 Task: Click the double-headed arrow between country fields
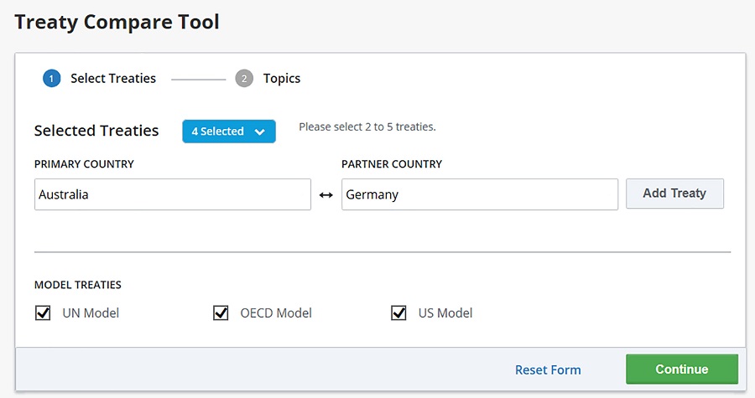click(x=326, y=194)
